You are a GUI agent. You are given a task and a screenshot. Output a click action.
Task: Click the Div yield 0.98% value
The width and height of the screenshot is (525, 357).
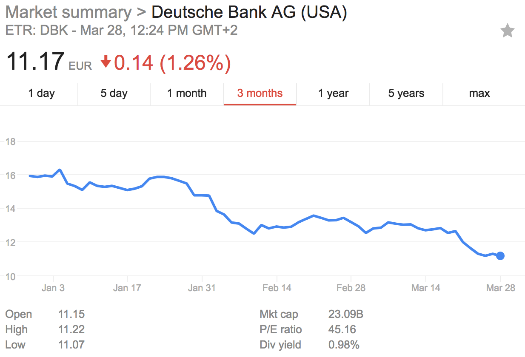[x=343, y=345]
